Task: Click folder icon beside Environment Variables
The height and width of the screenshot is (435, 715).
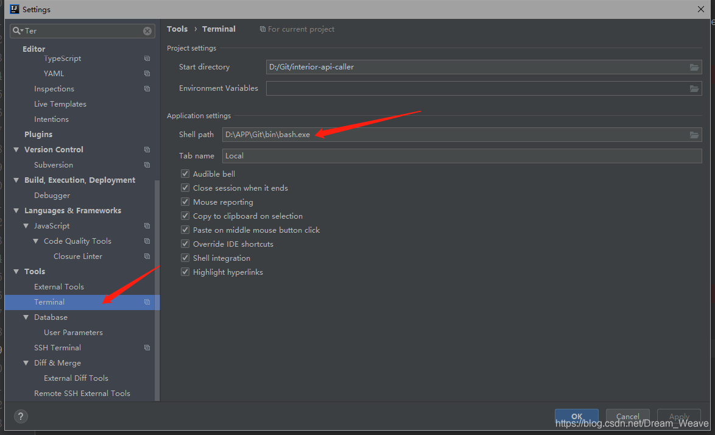Action: point(694,88)
